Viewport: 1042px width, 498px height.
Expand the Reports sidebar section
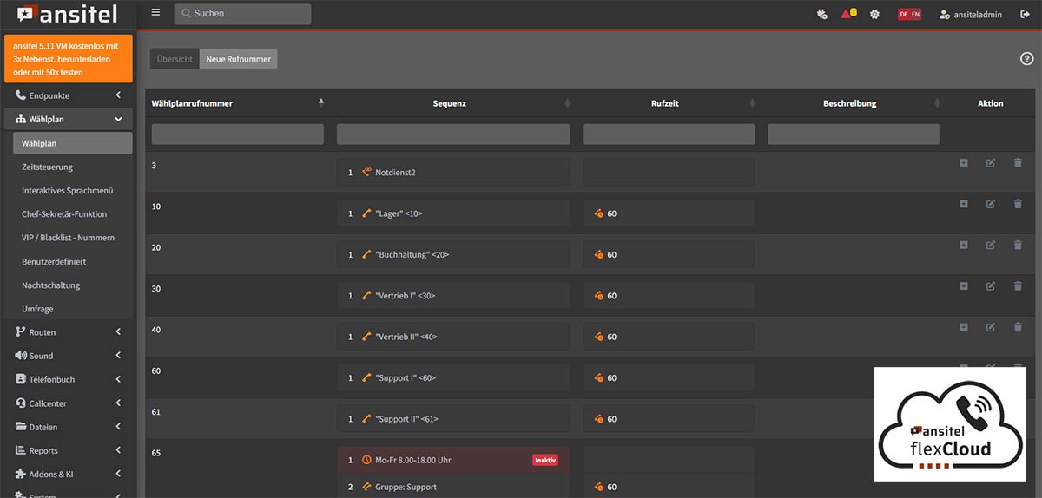[x=68, y=450]
